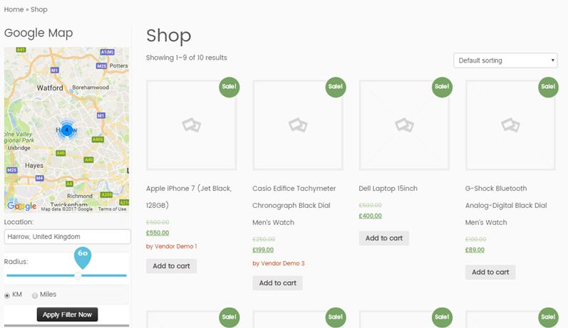Add G-Shock Bluetooth watch to cart

point(490,272)
